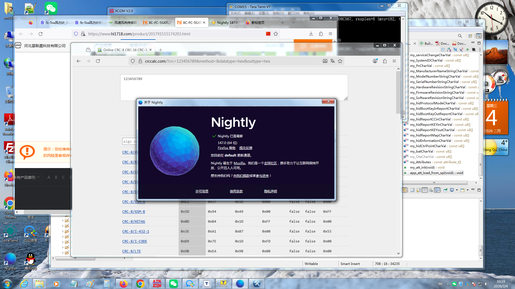The height and width of the screenshot is (289, 515).
Task: Click the CRC-8/HITAG algorithm link
Action: coord(134,221)
